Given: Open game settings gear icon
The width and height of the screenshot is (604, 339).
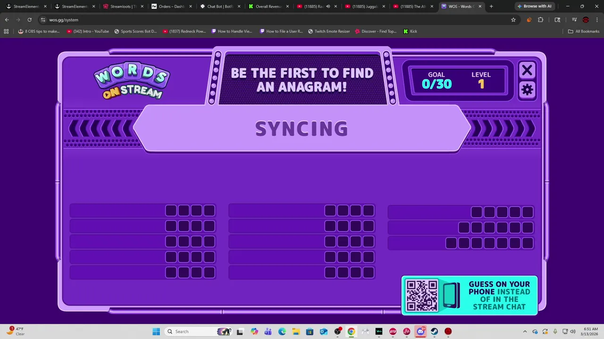Looking at the screenshot, I should 527,90.
